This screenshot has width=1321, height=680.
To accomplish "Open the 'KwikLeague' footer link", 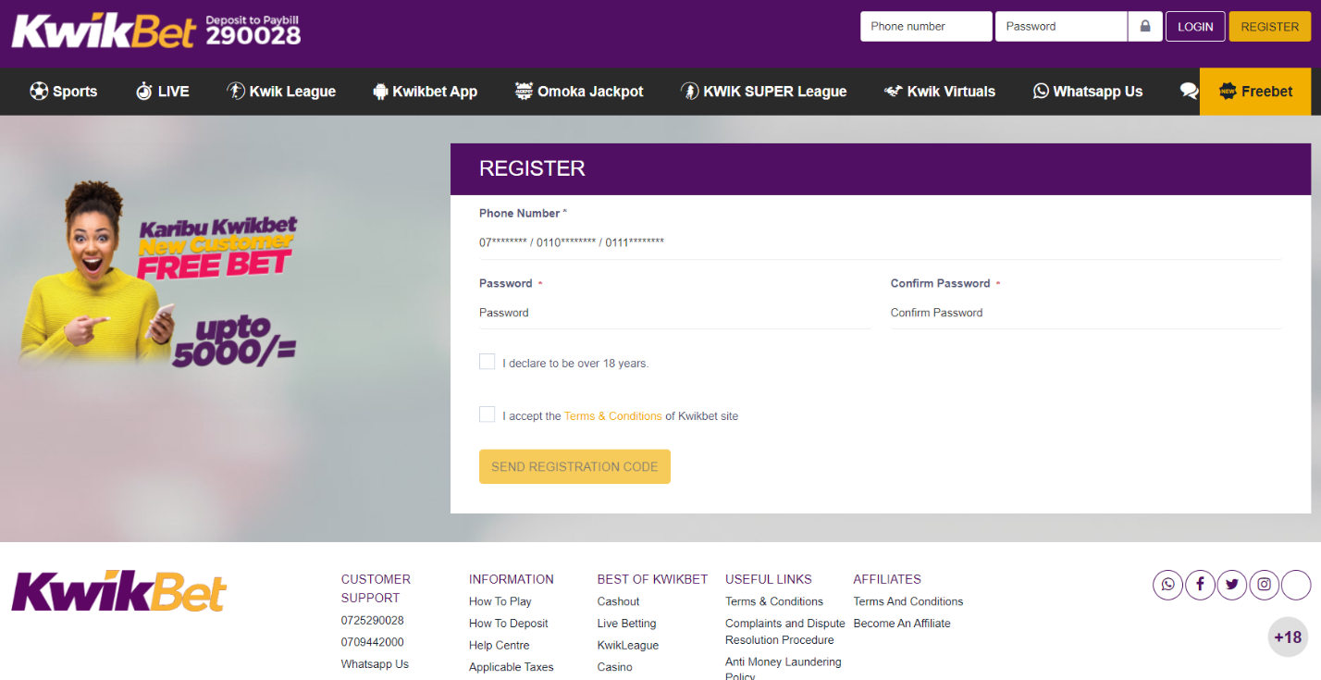I will [628, 646].
